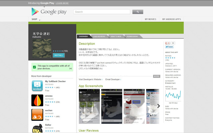Open the fourth partially visible screenshot thumbnail
213x133 pixels.
coord(153,106)
